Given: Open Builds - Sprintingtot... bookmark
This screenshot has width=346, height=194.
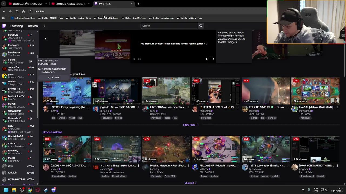Looking at the screenshot, I should [161, 18].
